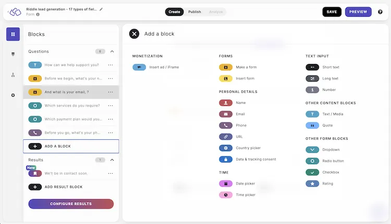Open options for 'We'll be in contact' result
Viewport: 391px width, 224px height.
point(111,173)
